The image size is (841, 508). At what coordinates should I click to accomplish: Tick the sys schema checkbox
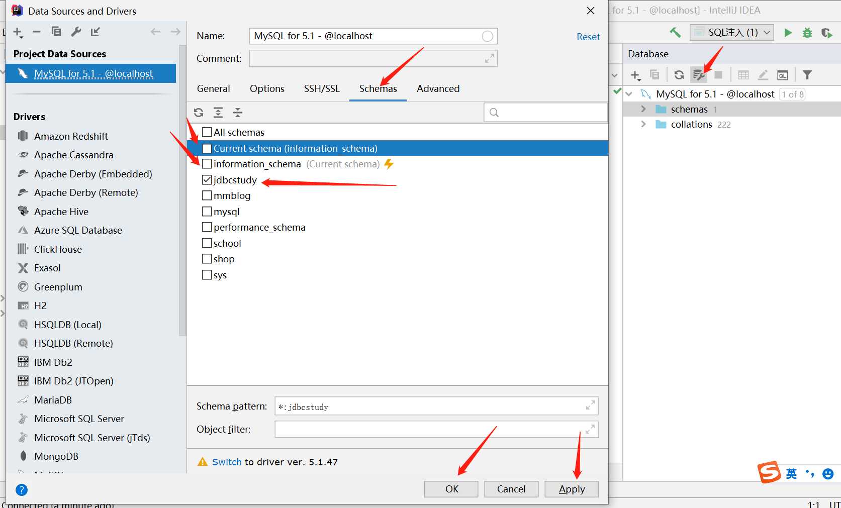pyautogui.click(x=207, y=275)
